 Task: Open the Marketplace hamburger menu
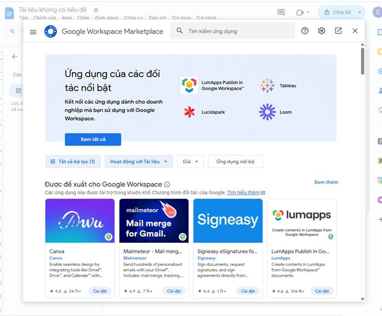pos(33,32)
